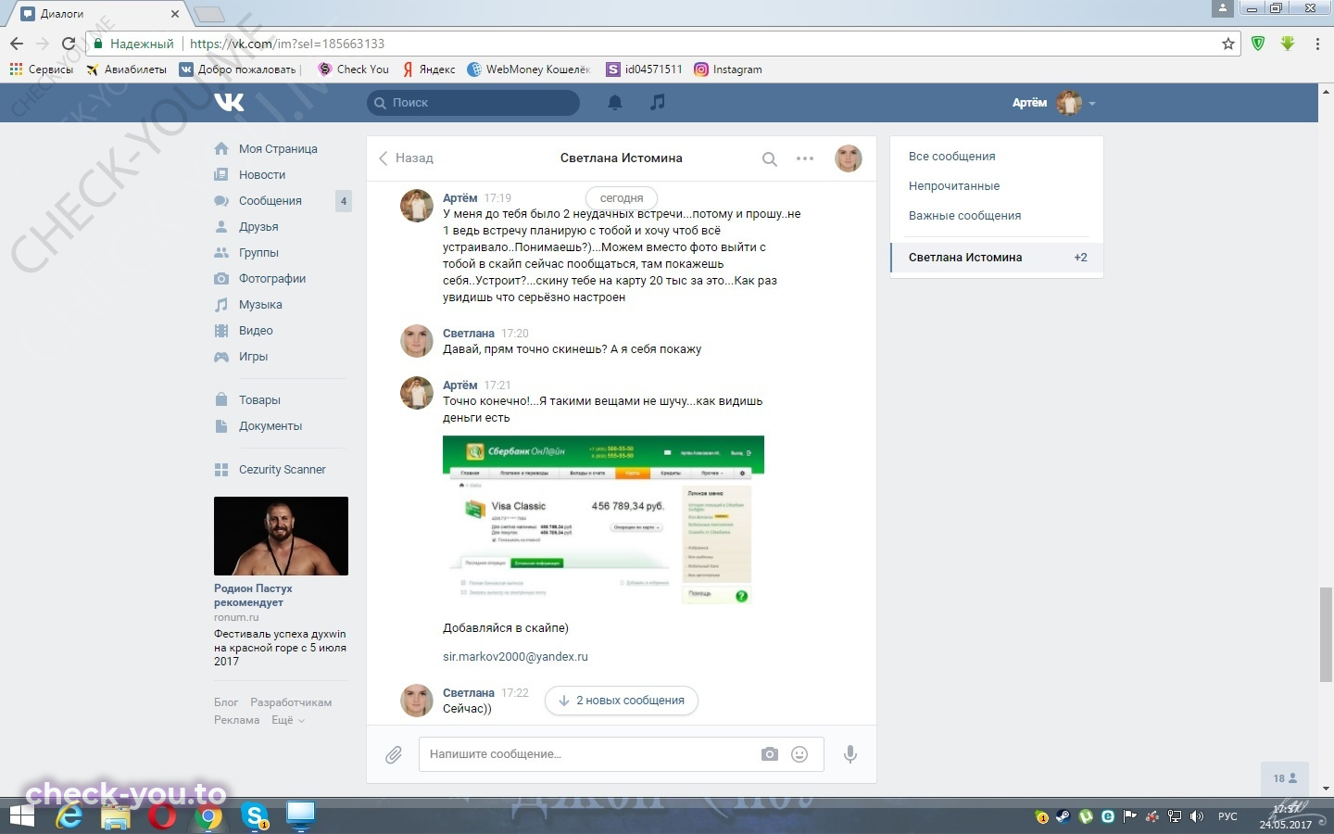Jump to 2 новых сообщения

coord(622,701)
